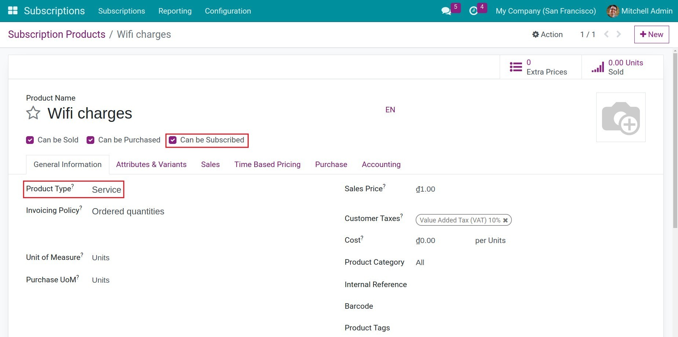
Task: Open the Configuration menu
Action: [x=227, y=11]
